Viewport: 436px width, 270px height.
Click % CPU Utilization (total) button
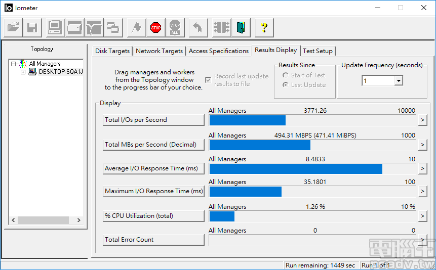click(153, 216)
